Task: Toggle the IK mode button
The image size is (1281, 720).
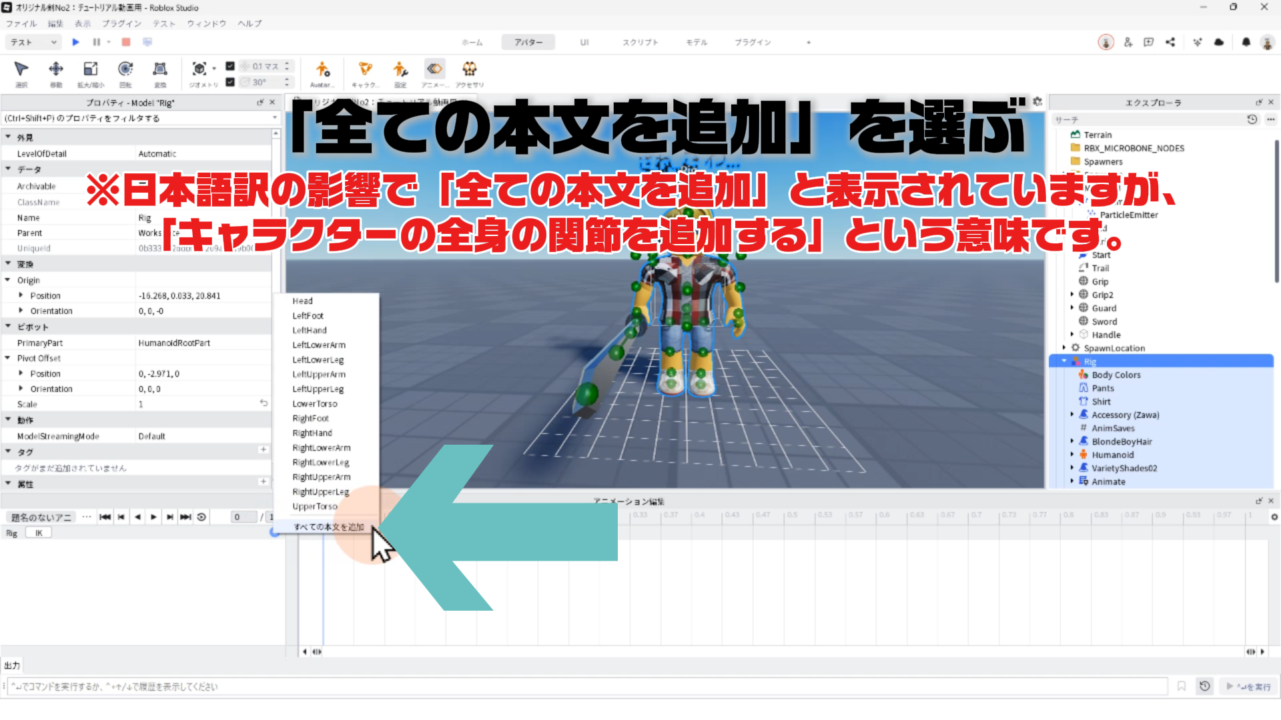Action: point(39,533)
